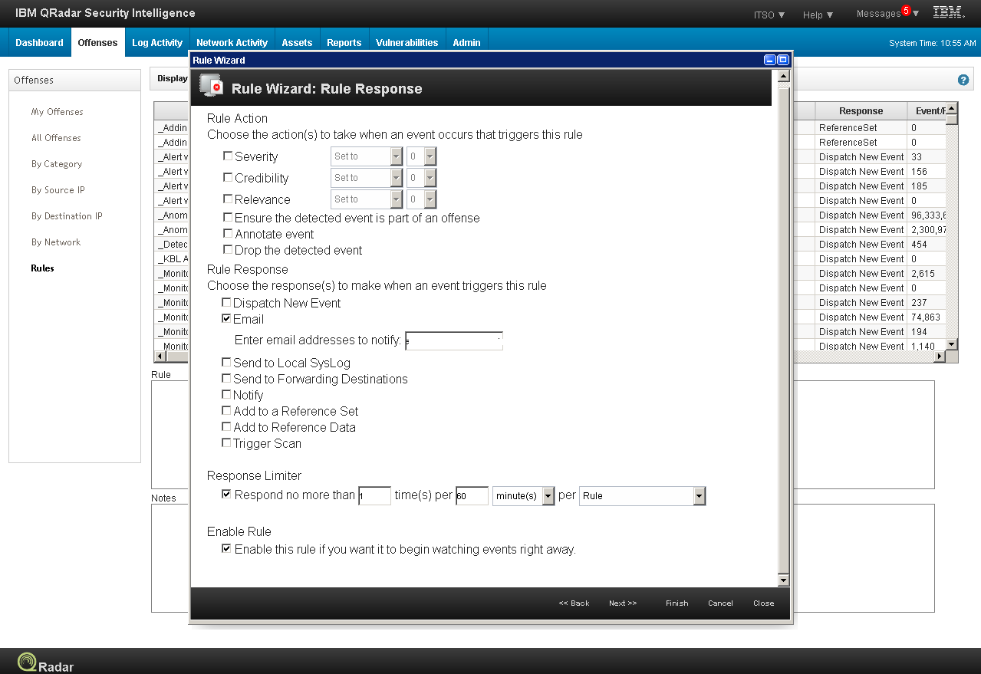Click the red messages count badge
This screenshot has width=981, height=674.
tap(906, 11)
